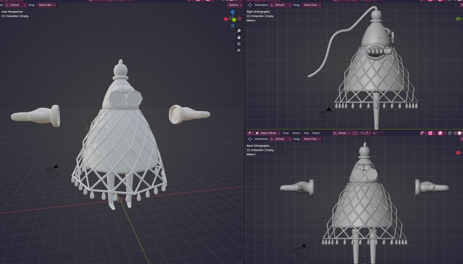
Task: Toggle viewport overlays
Action: [440, 133]
